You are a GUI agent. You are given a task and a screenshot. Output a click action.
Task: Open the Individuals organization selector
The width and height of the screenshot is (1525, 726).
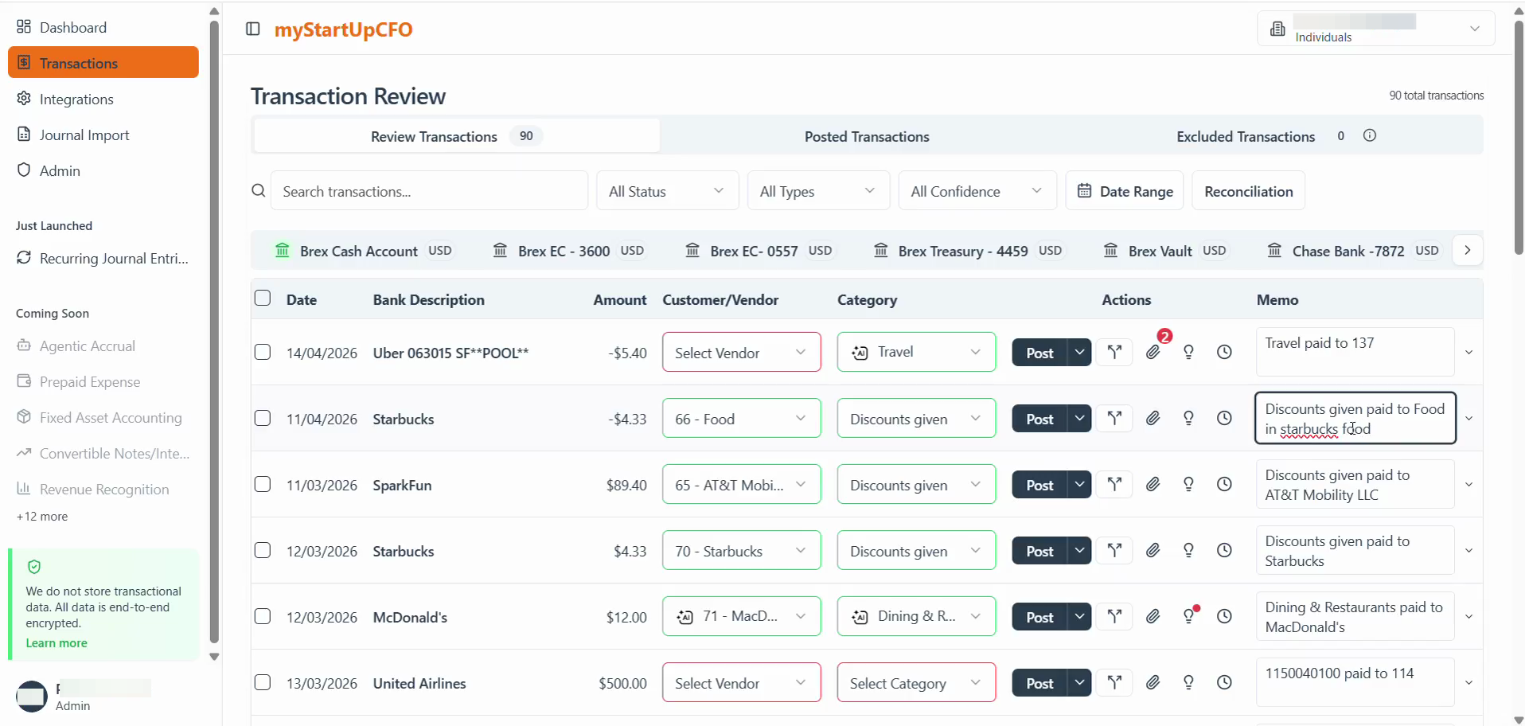1375,29
